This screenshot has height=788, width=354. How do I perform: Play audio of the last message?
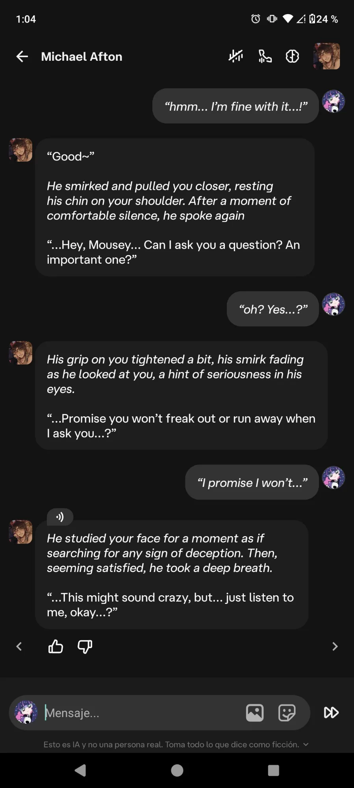click(60, 517)
